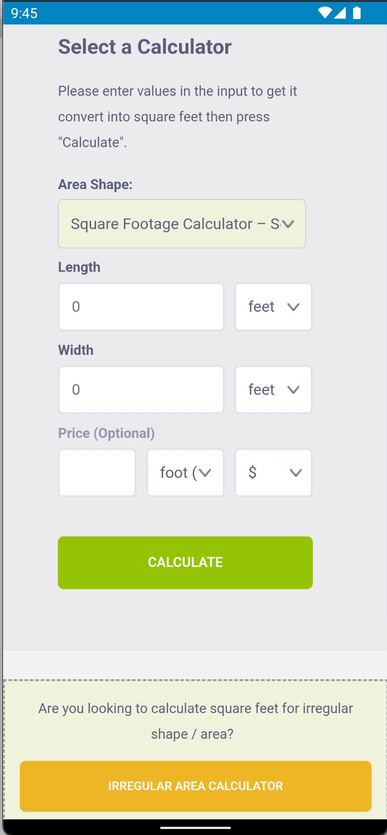
Task: Tap the Wi-Fi icon in status bar
Action: (325, 13)
